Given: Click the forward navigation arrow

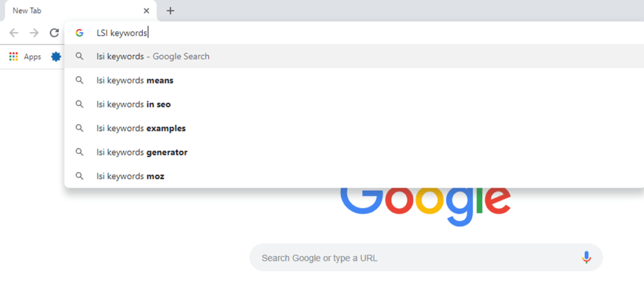Looking at the screenshot, I should [34, 33].
